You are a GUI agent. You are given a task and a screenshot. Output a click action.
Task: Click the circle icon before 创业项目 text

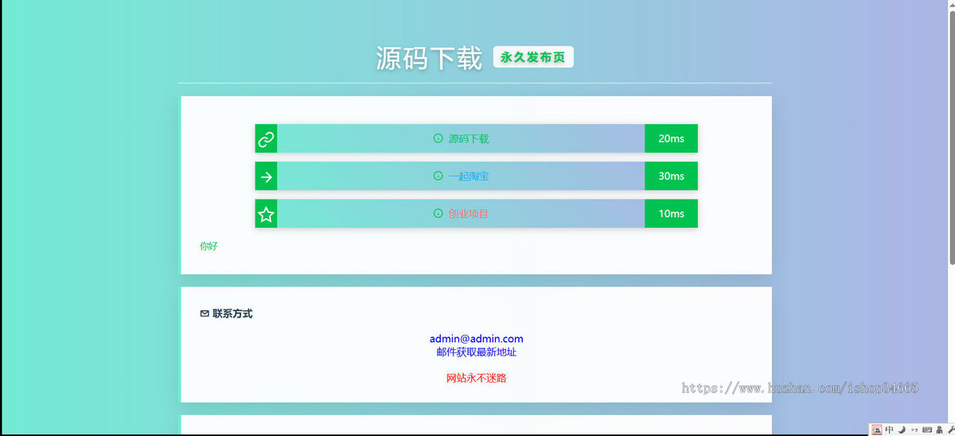[x=438, y=213]
